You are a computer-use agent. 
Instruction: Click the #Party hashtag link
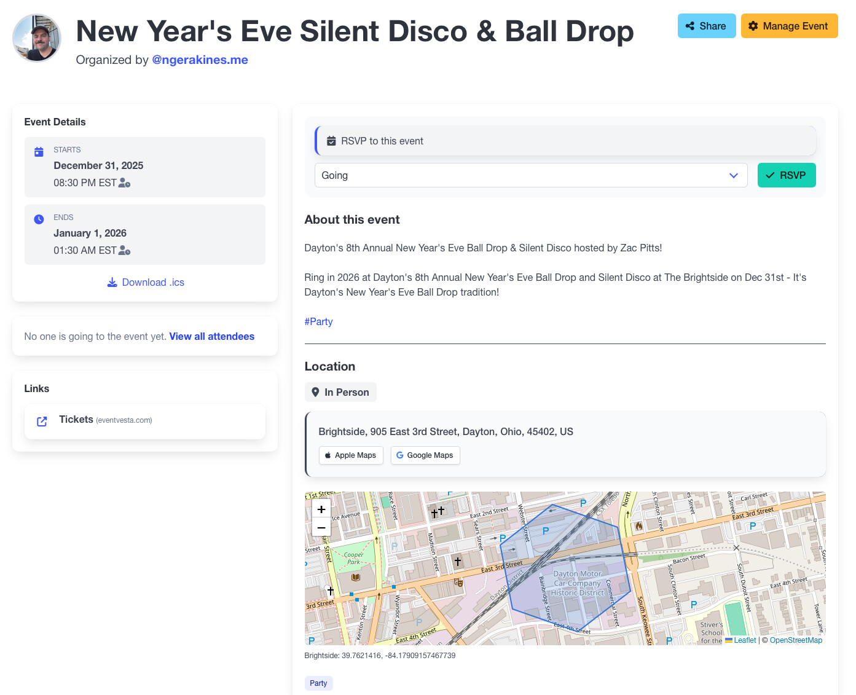point(318,321)
